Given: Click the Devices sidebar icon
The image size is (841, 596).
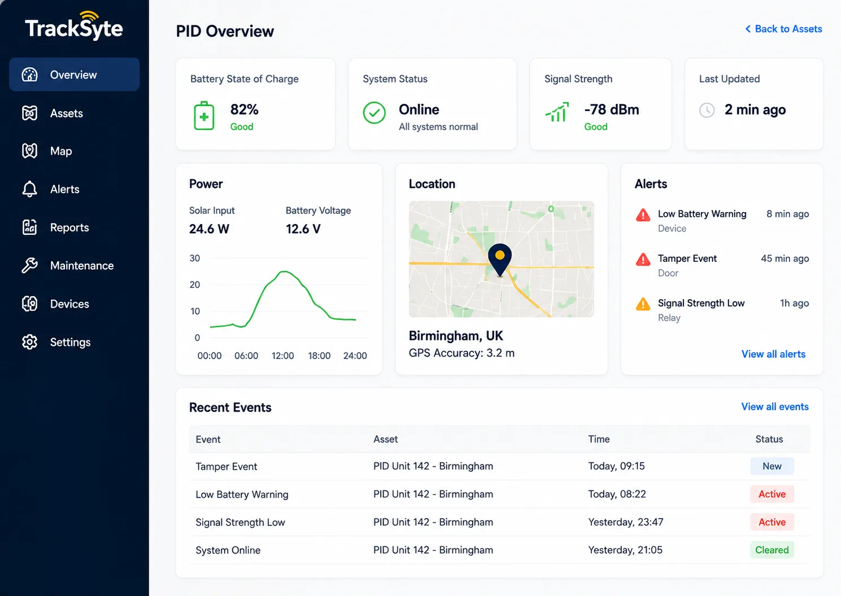Looking at the screenshot, I should (29, 304).
